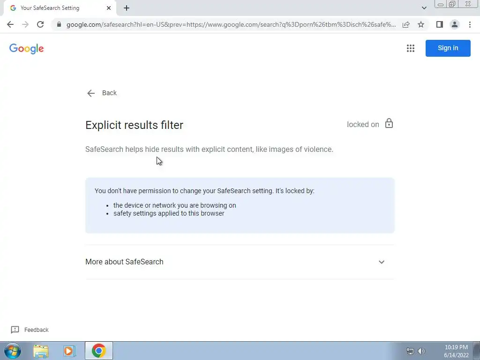Open the Windows Start menu
The height and width of the screenshot is (360, 480).
pyautogui.click(x=13, y=351)
